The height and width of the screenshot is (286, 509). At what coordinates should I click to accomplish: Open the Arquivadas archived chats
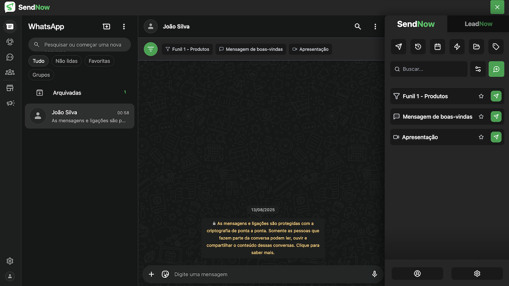click(67, 93)
